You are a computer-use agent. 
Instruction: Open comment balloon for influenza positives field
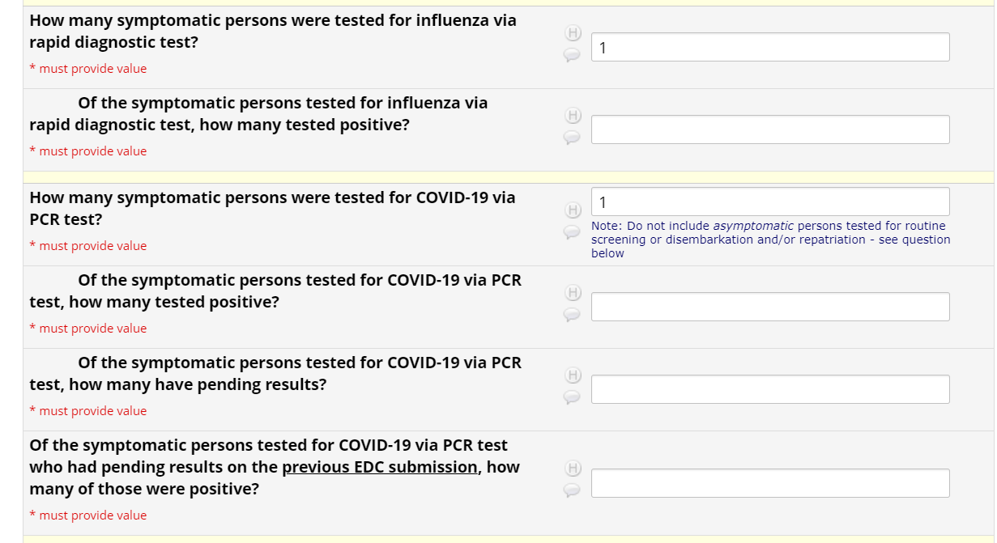[x=573, y=137]
